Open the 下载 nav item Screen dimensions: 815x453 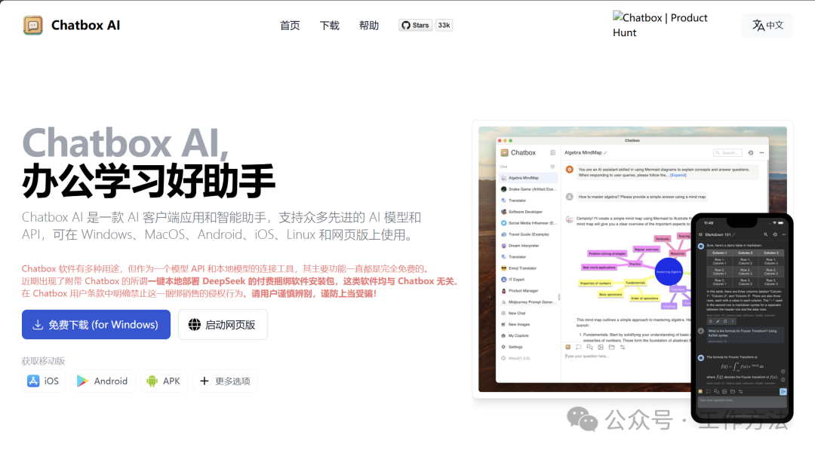[329, 26]
